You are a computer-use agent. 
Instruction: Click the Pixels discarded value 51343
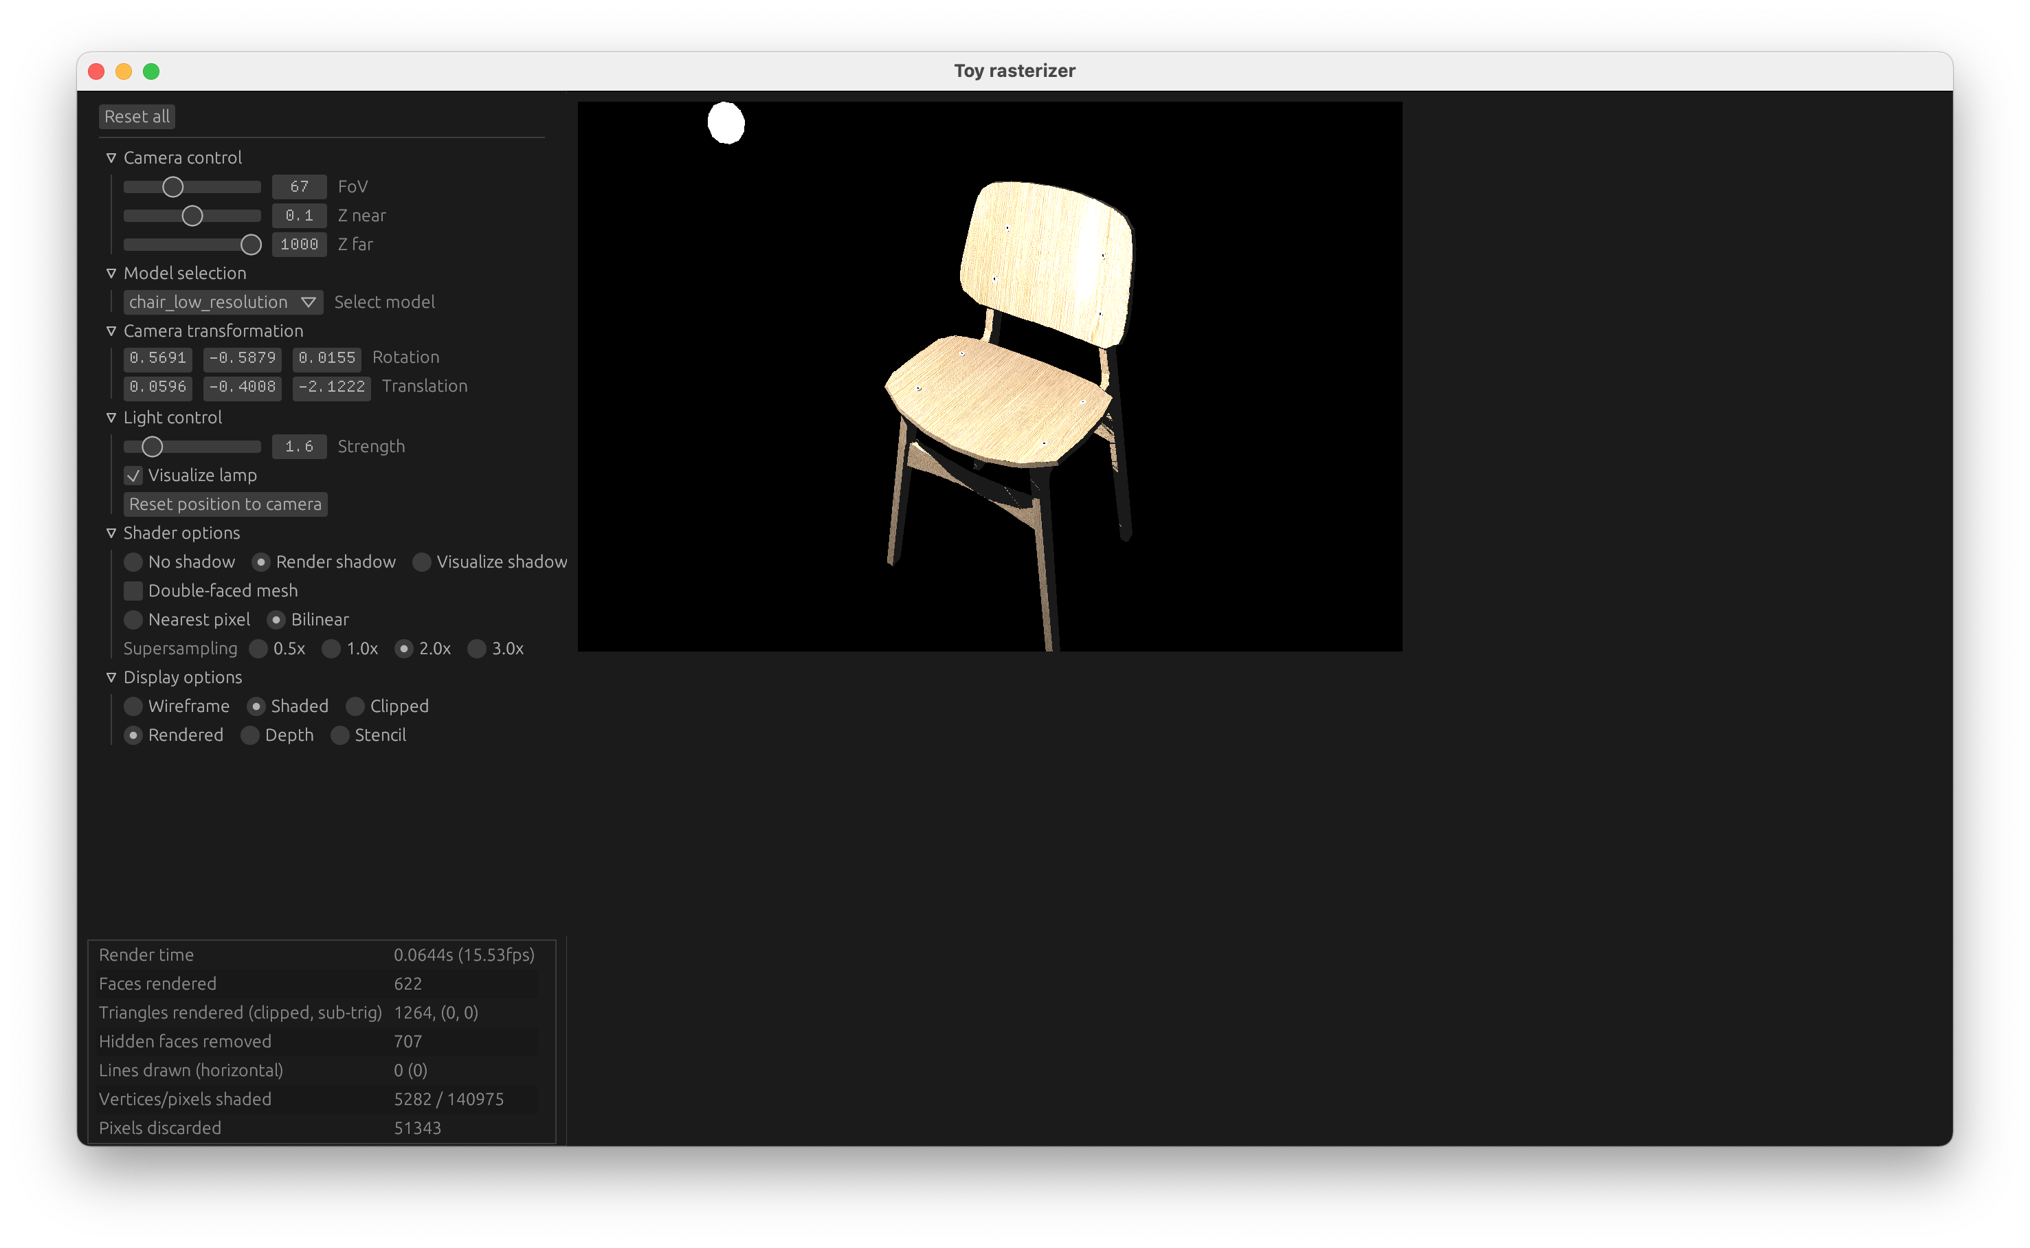click(x=418, y=1128)
